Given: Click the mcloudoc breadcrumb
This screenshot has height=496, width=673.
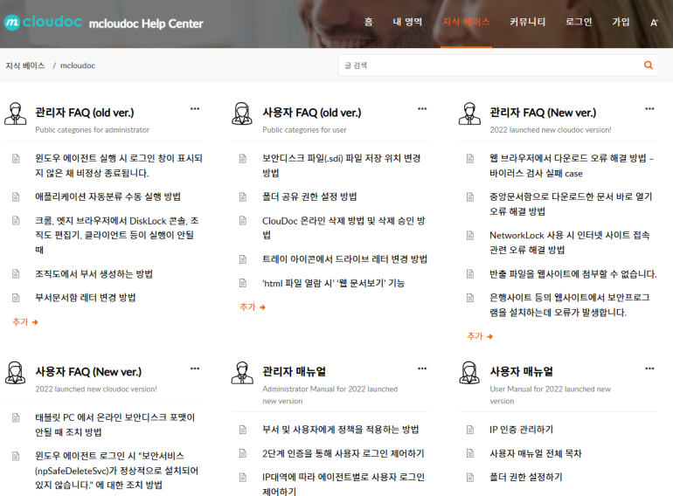Looking at the screenshot, I should 78,65.
